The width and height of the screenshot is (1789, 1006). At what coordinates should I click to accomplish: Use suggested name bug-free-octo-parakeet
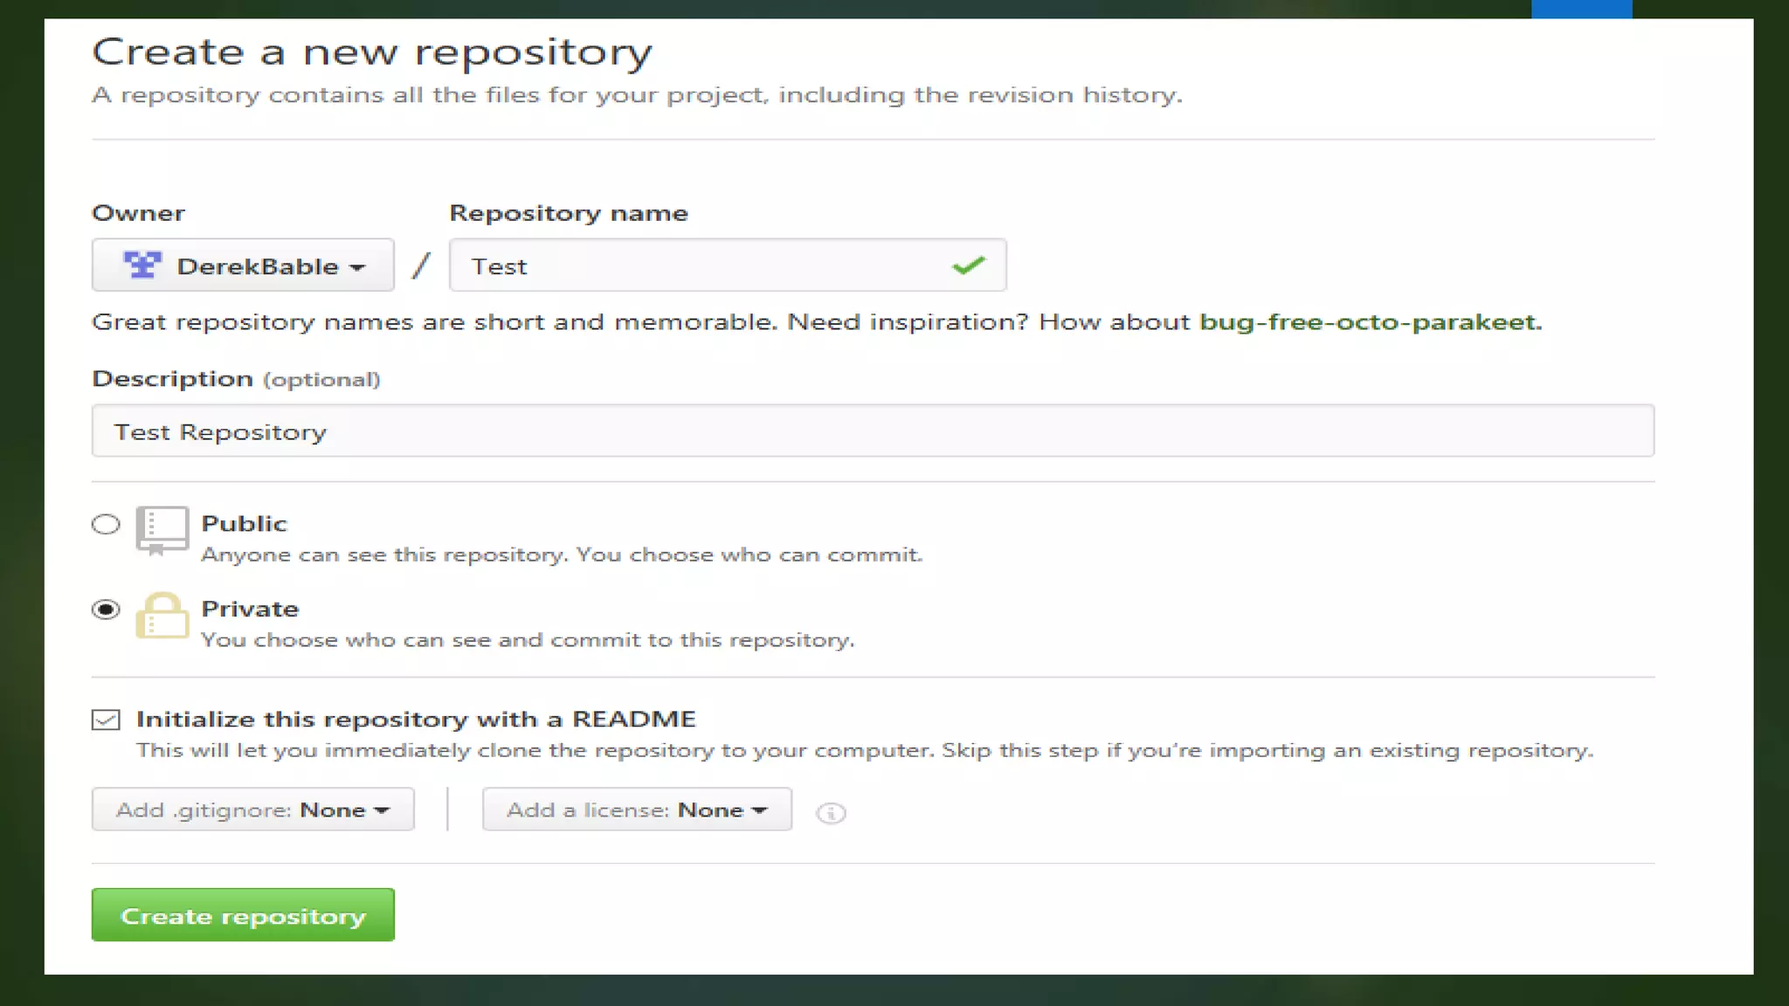coord(1367,322)
